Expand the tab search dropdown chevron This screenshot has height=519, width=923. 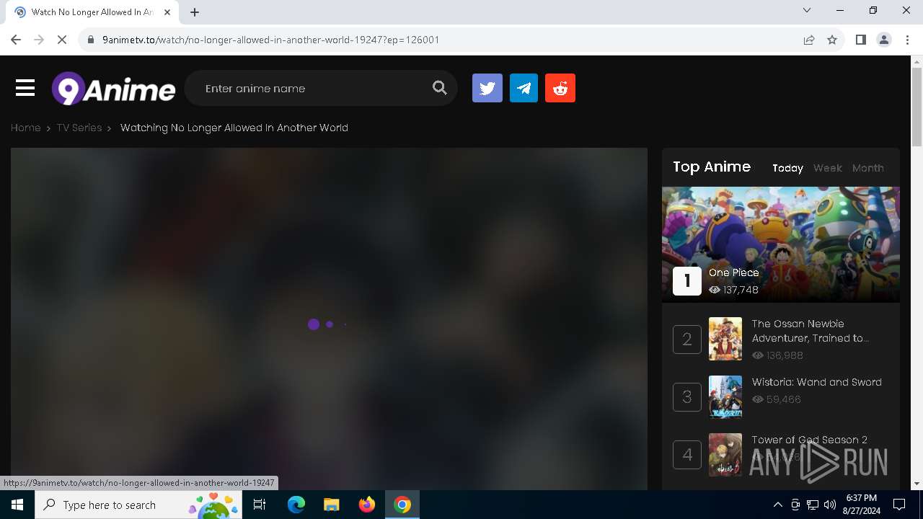pos(807,11)
